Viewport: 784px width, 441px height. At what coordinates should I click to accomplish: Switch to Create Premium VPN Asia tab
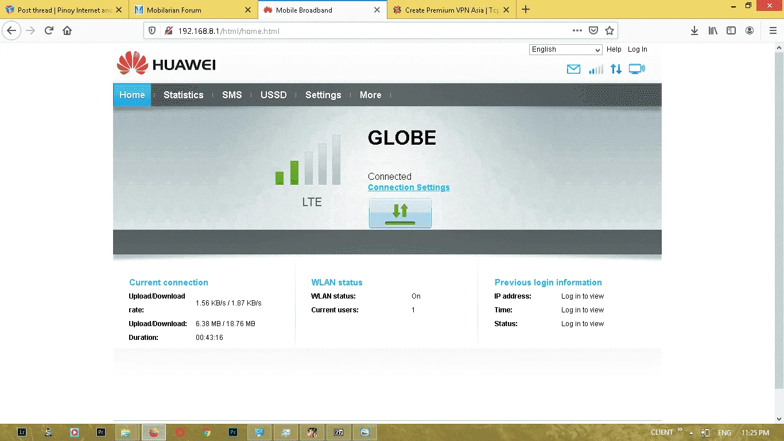click(x=451, y=10)
